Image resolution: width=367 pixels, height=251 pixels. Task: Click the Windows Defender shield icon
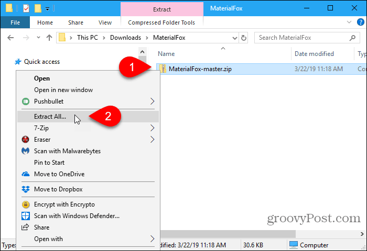[x=26, y=216]
